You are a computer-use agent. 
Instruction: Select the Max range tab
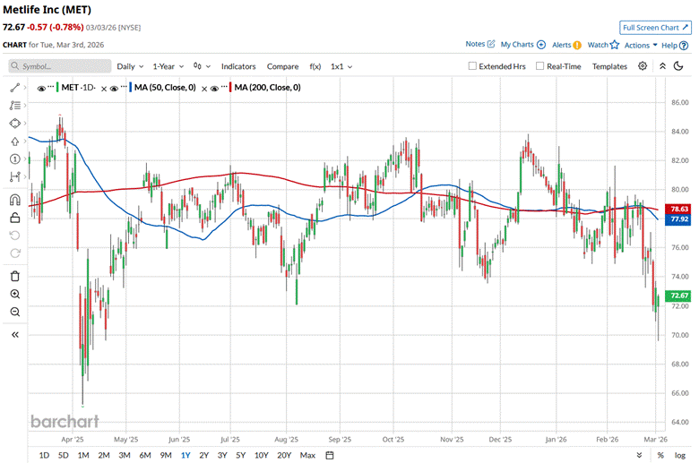pyautogui.click(x=307, y=455)
